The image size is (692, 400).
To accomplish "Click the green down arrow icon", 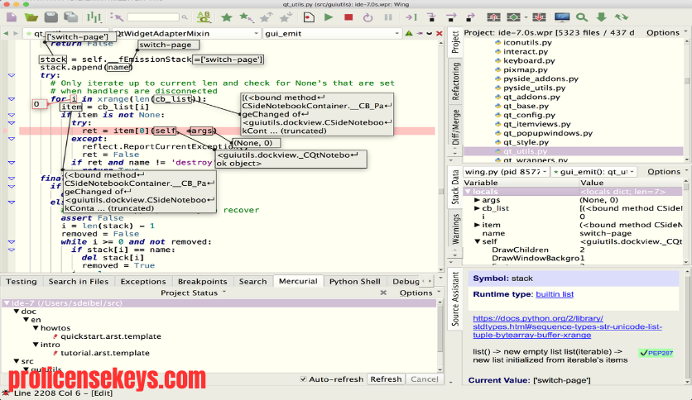I will point(601,17).
